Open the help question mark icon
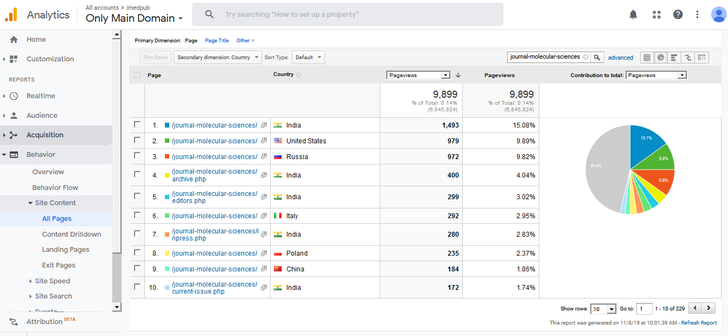 point(678,15)
